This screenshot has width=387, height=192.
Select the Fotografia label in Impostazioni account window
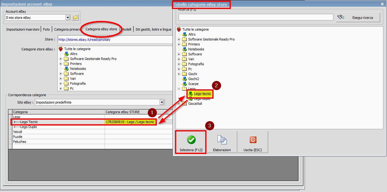pyautogui.click(x=78, y=83)
